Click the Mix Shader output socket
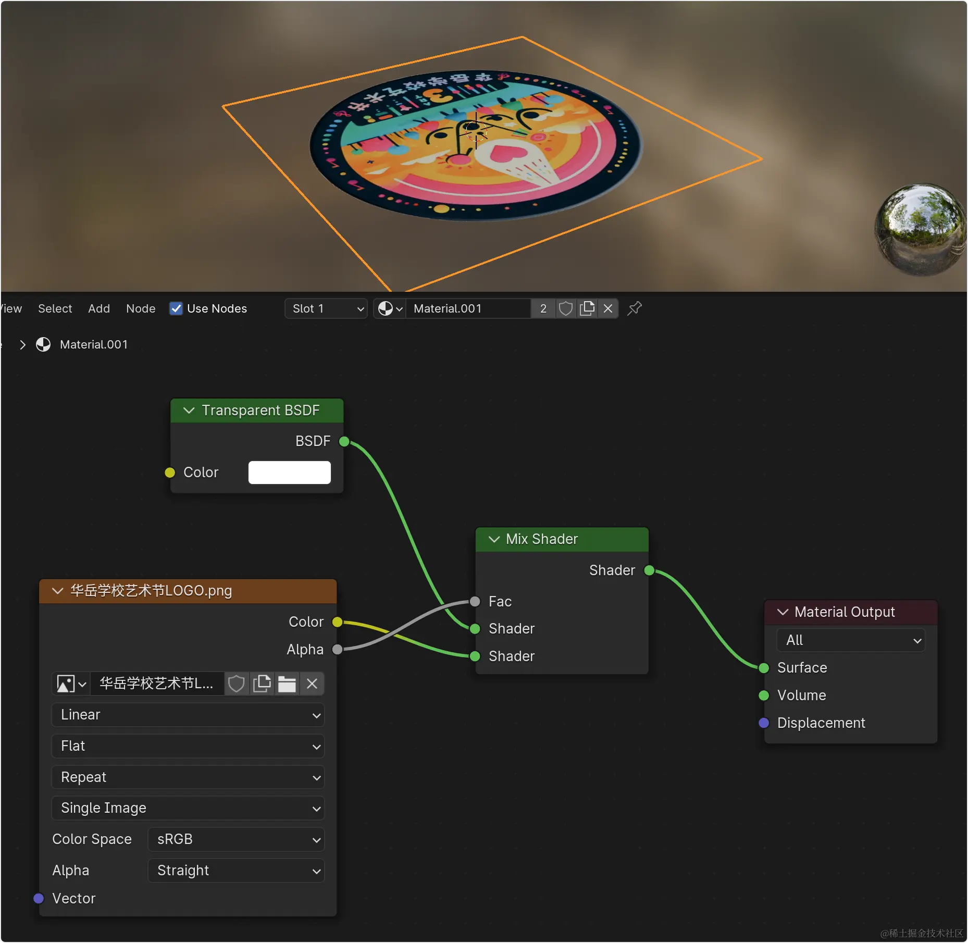Screen dimensions: 968x943 [649, 570]
